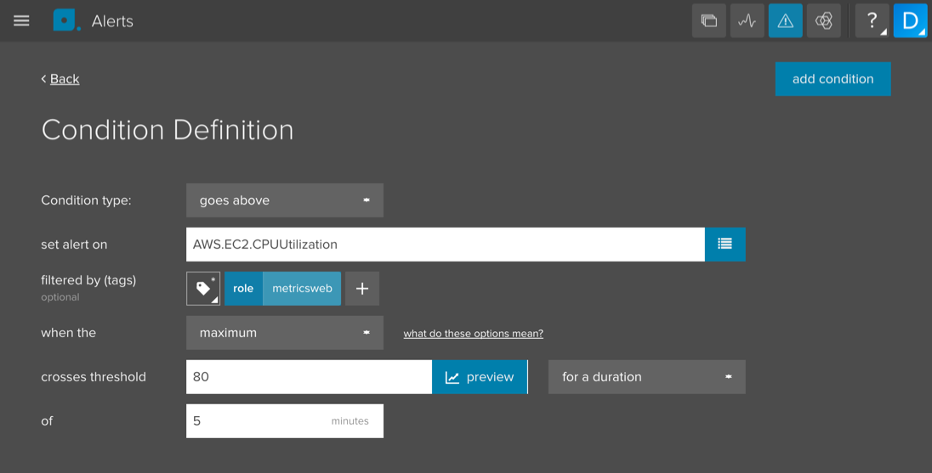This screenshot has height=473, width=932.
Task: Add another tag filter with plus button
Action: point(362,289)
